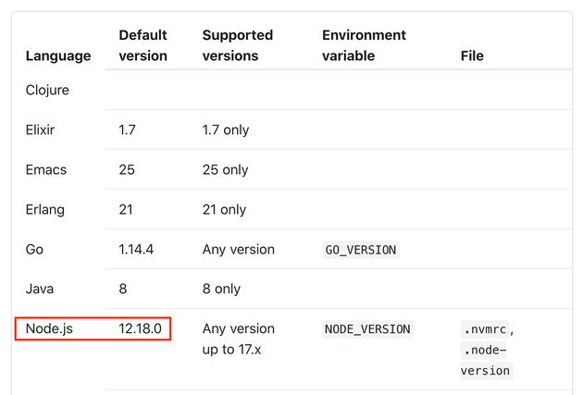Select the Emacs row label
Image resolution: width=583 pixels, height=395 pixels.
click(x=45, y=170)
